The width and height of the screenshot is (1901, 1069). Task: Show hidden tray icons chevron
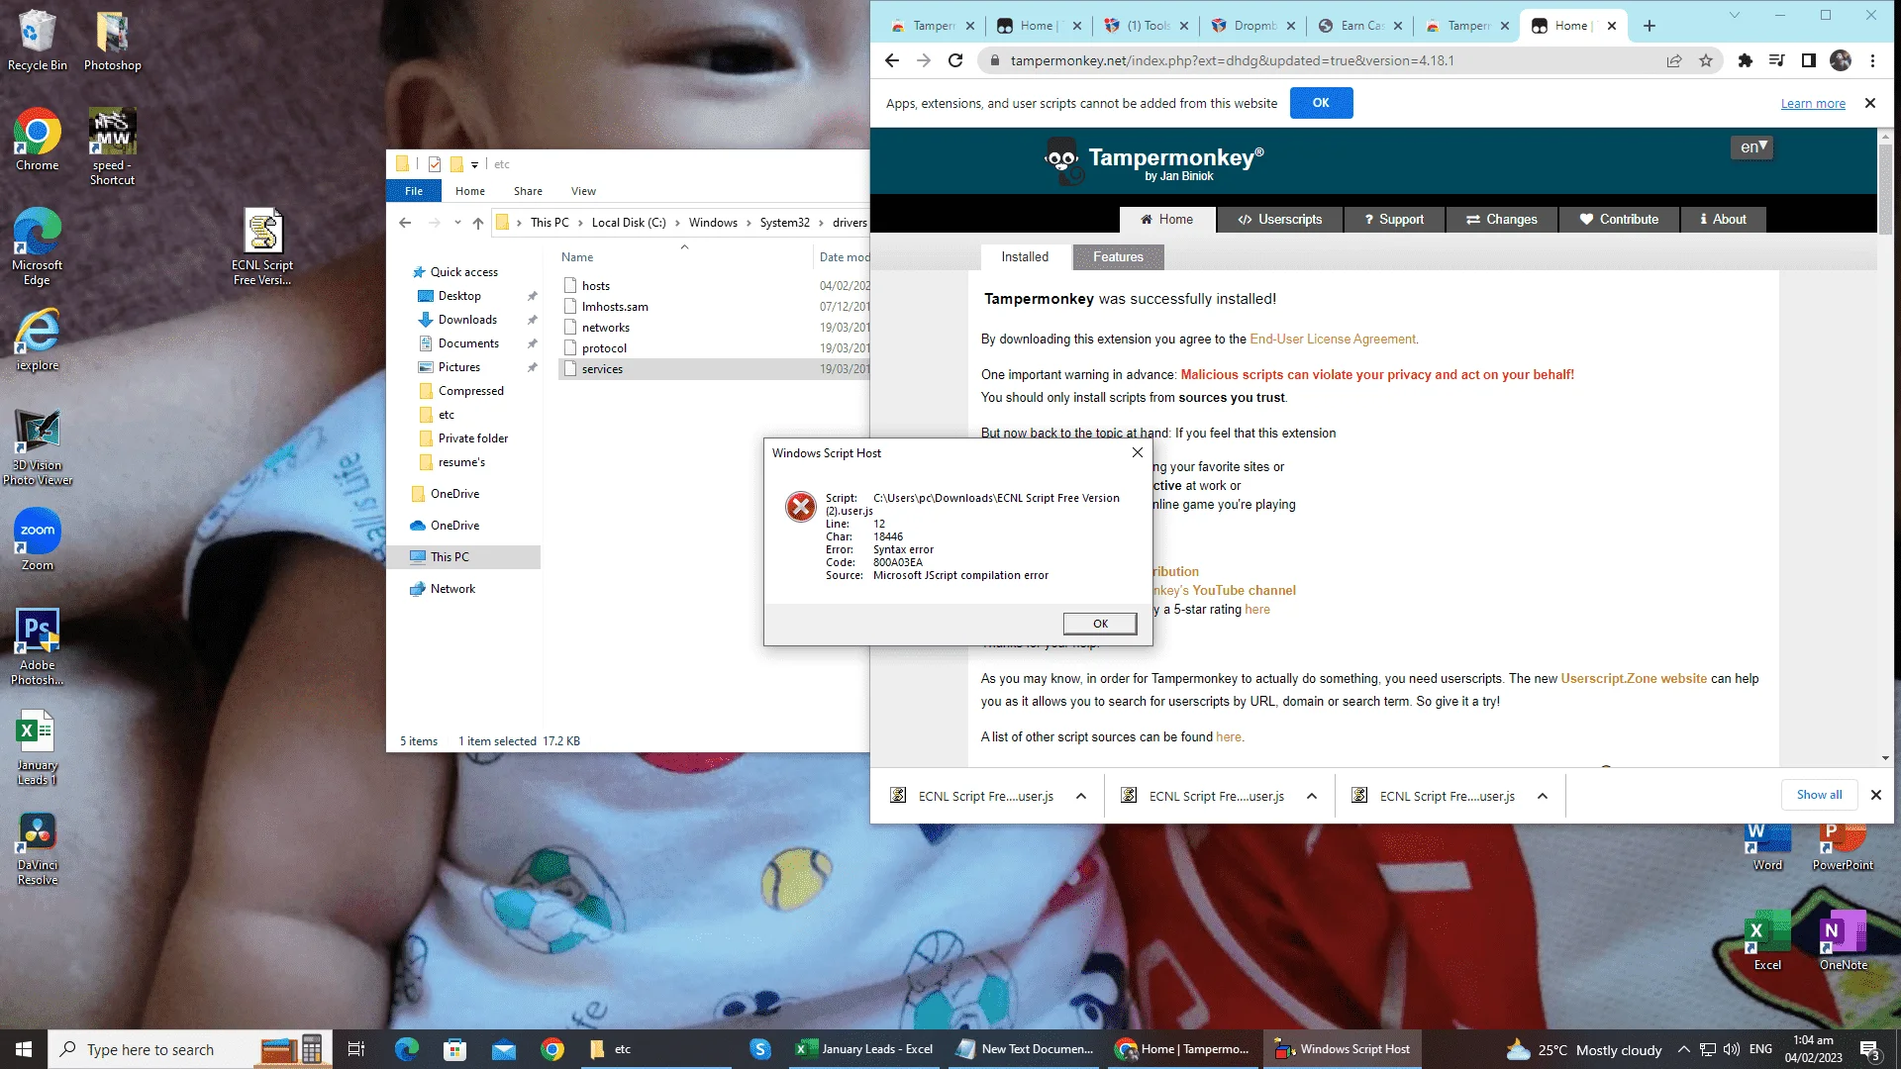point(1683,1049)
